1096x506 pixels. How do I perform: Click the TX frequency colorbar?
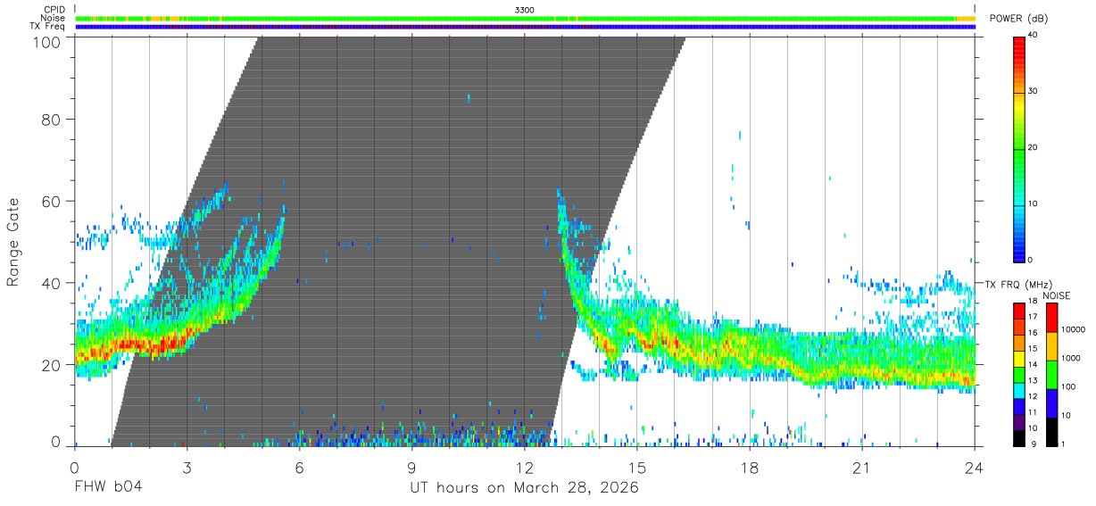click(1019, 374)
